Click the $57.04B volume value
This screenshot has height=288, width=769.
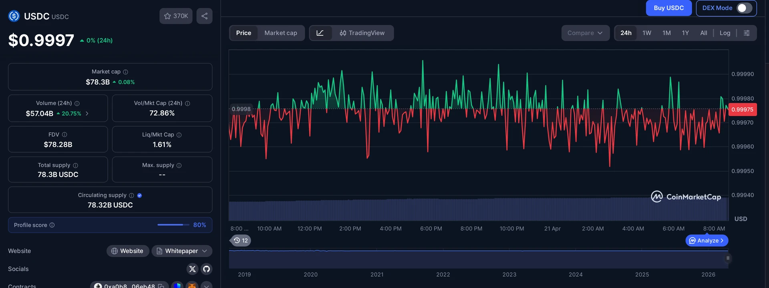point(39,113)
